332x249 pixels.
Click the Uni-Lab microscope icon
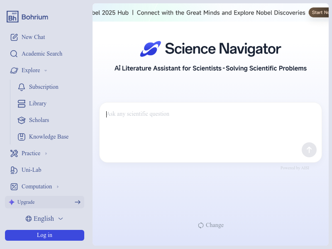pyautogui.click(x=14, y=170)
